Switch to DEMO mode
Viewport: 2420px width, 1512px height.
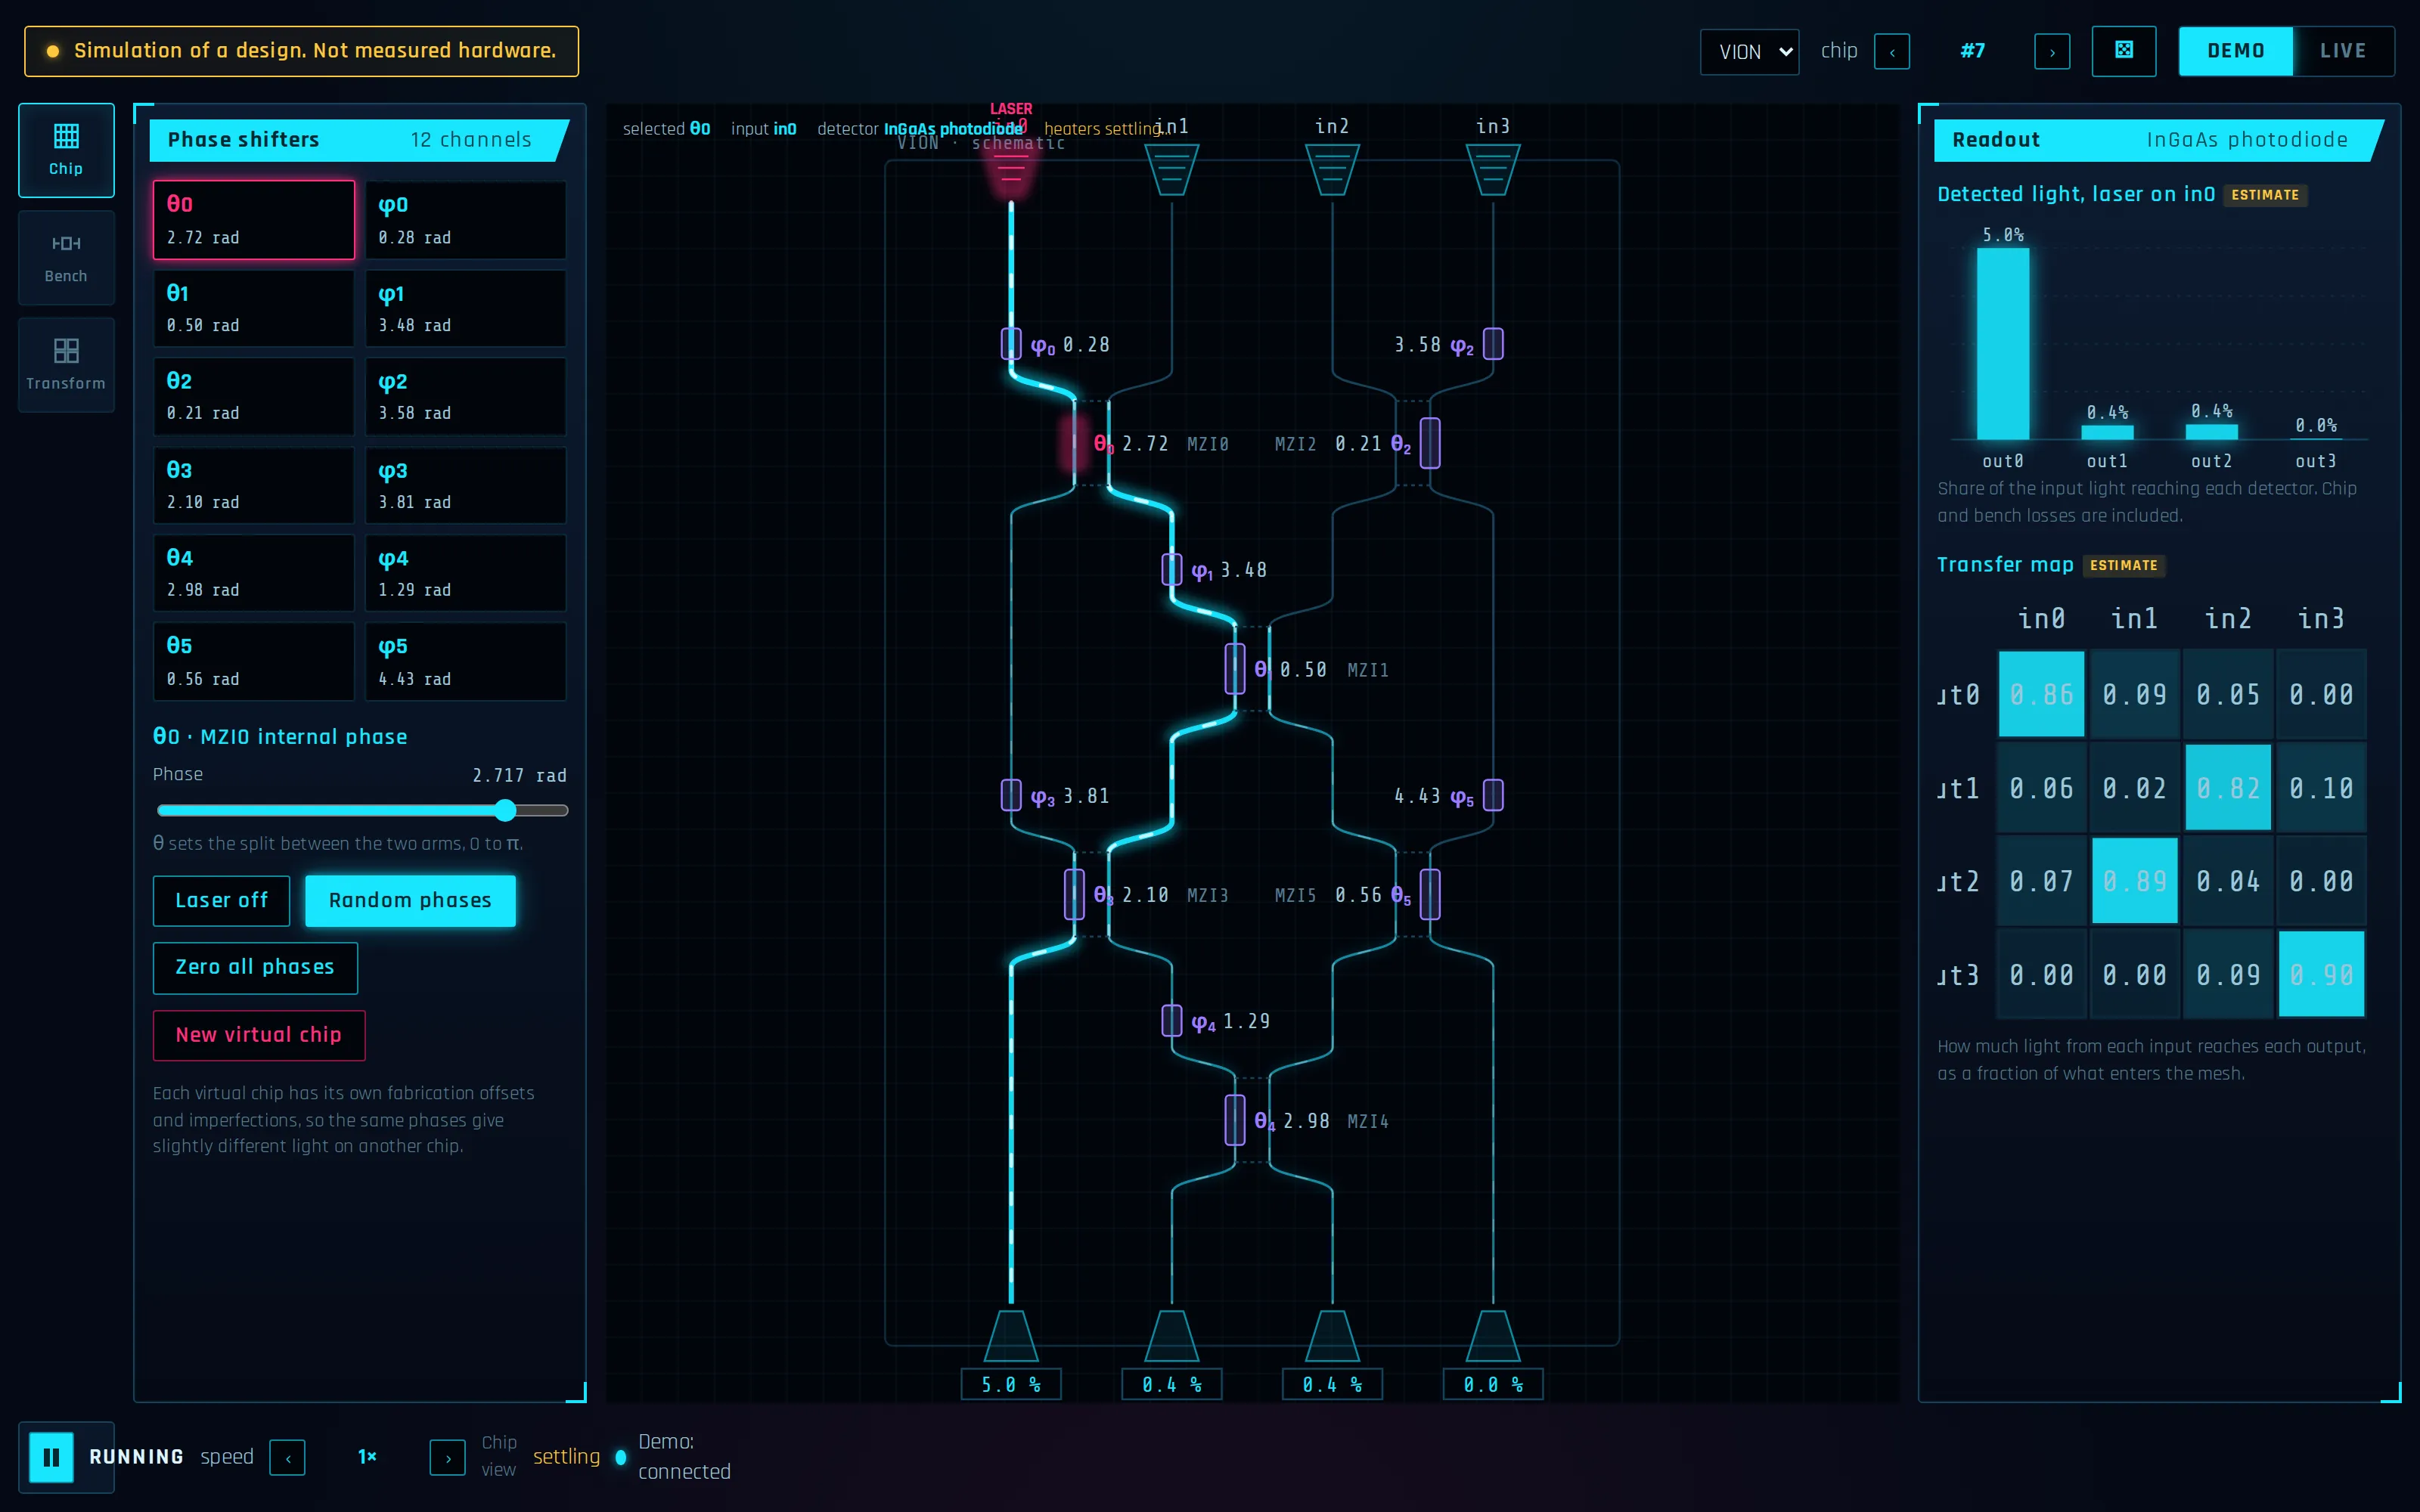pyautogui.click(x=2236, y=51)
